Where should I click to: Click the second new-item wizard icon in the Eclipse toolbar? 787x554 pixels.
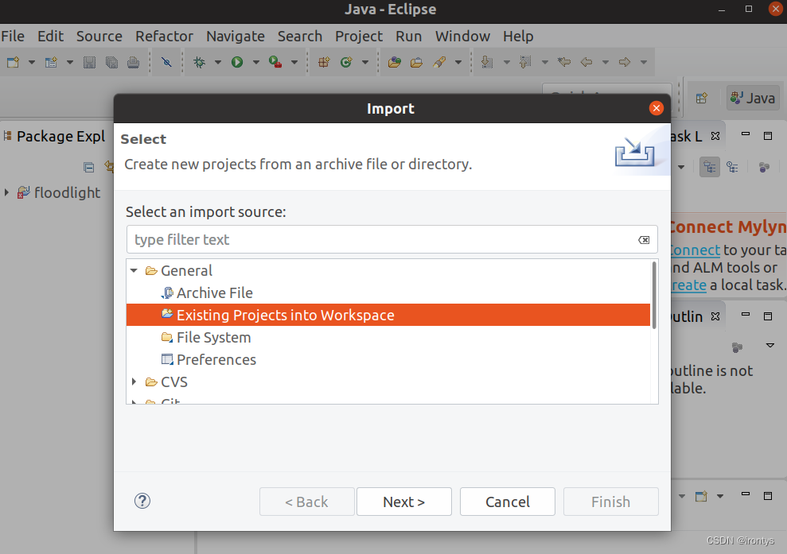coord(51,62)
